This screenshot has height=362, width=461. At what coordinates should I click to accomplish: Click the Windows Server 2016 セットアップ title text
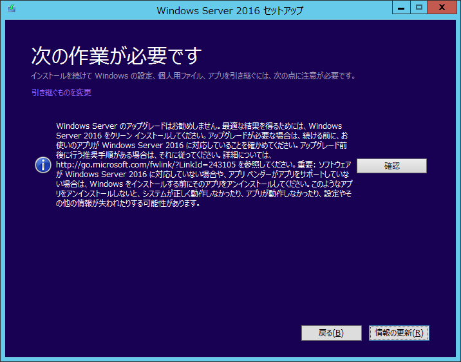(x=230, y=10)
